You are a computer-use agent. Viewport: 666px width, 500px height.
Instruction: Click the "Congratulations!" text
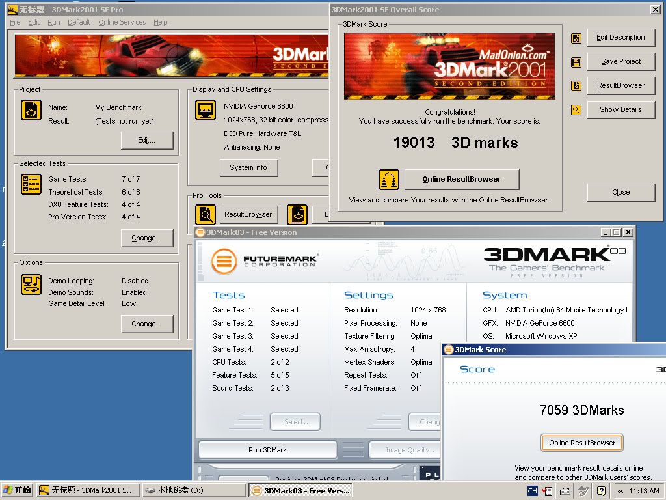(450, 112)
